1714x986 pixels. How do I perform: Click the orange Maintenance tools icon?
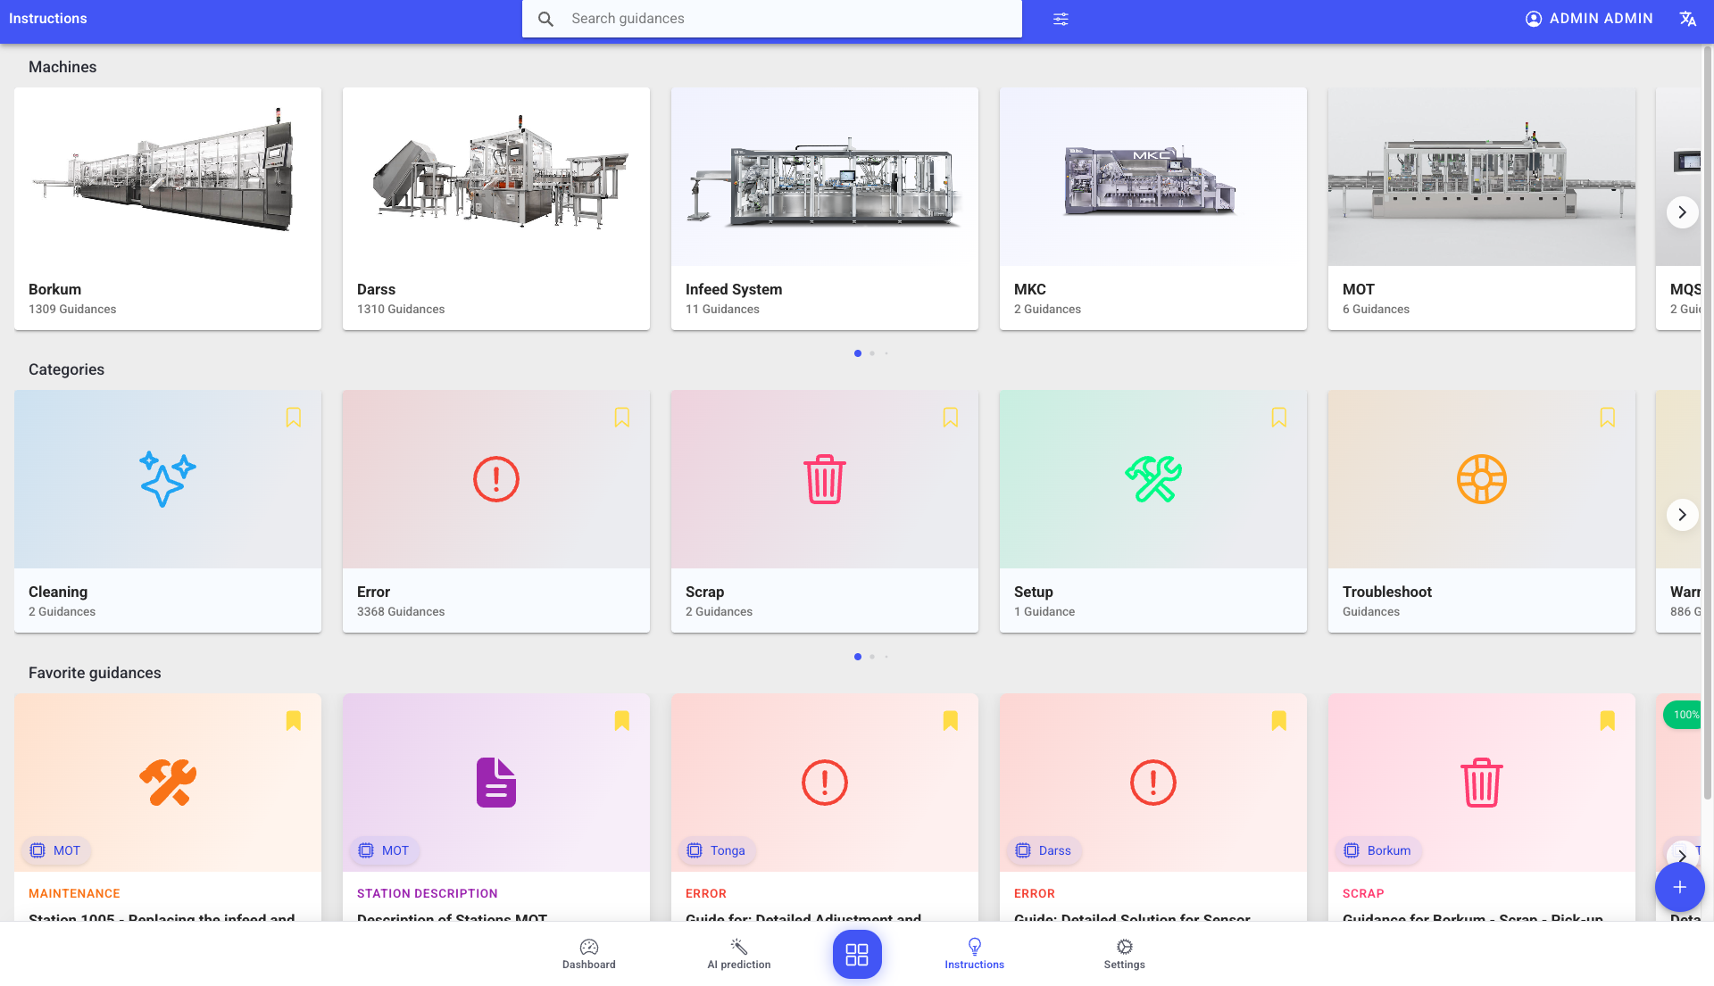(x=168, y=783)
